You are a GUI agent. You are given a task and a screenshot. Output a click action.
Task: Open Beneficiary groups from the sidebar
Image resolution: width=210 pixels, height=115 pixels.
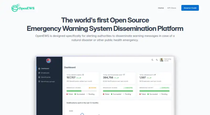tap(48, 82)
